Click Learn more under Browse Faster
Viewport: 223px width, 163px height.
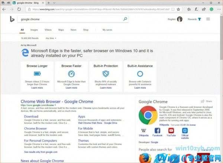[71, 88]
